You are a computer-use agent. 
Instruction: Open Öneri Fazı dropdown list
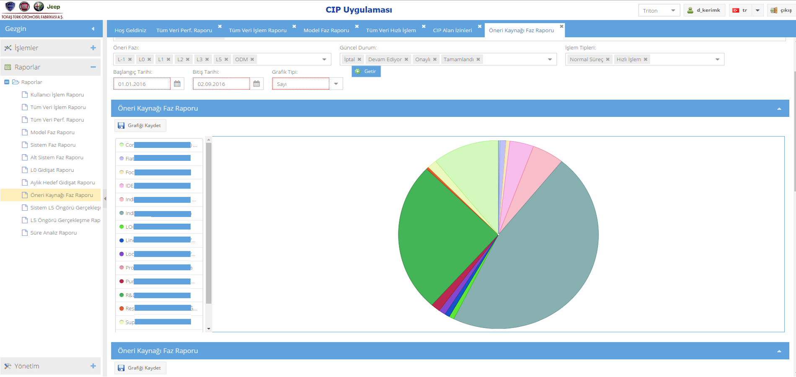point(324,59)
